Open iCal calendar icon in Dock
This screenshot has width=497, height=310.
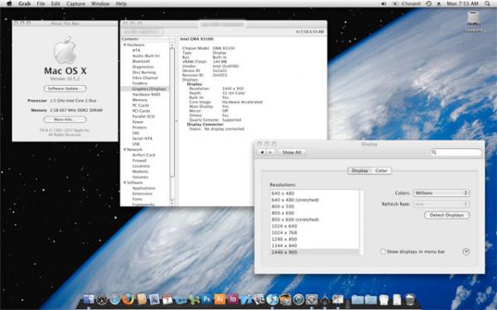[x=167, y=299]
